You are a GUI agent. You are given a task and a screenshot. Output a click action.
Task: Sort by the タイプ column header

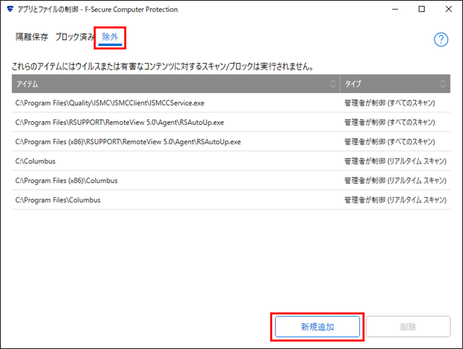(395, 84)
